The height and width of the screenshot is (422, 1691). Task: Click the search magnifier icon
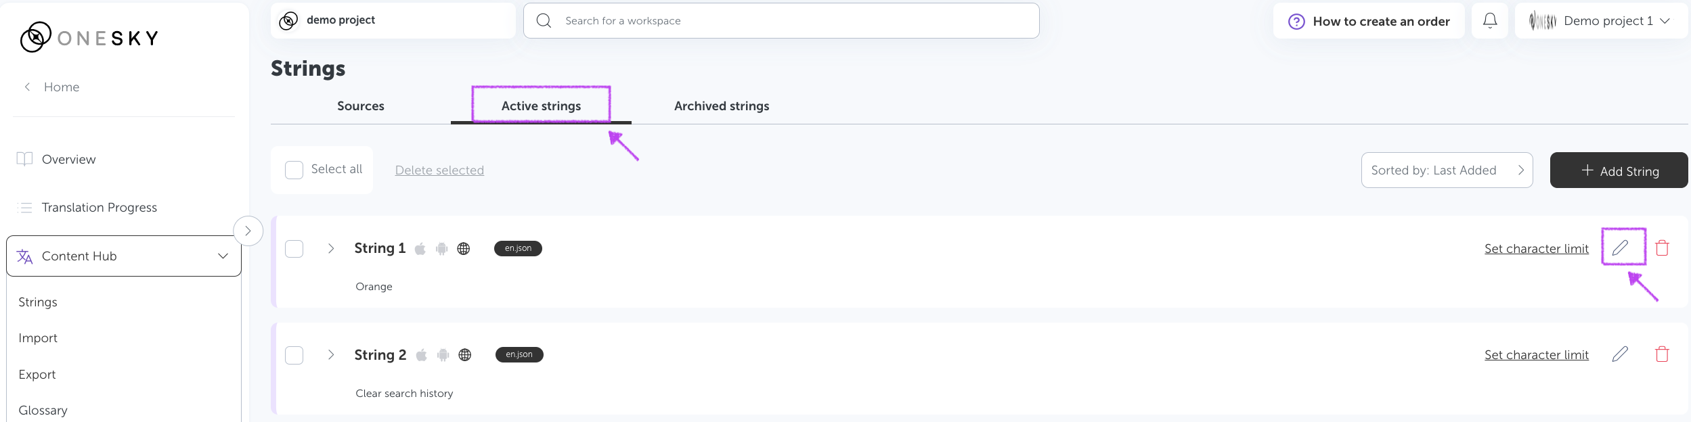[544, 21]
